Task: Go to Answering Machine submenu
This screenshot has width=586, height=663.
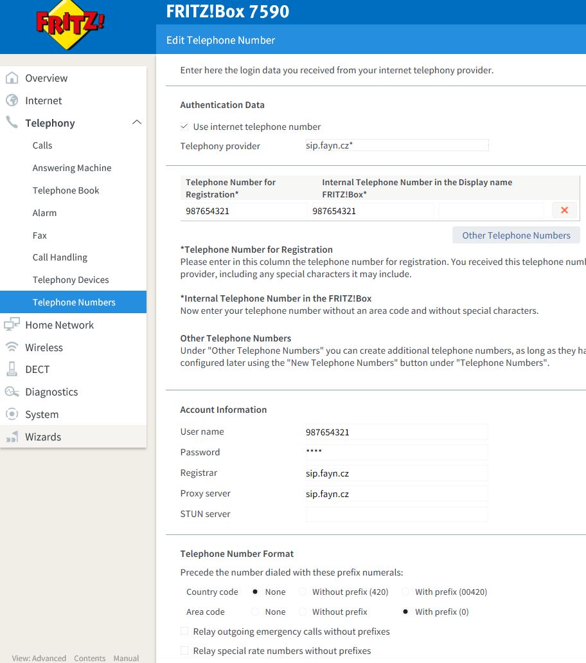Action: click(x=72, y=168)
